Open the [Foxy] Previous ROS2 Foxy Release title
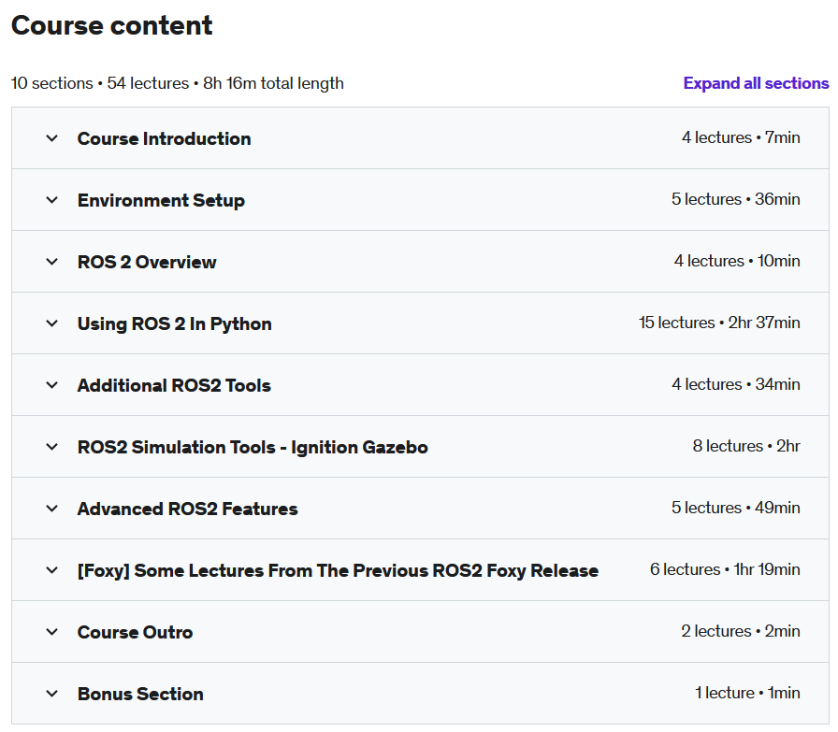Viewport: 838px width, 732px height. 338,570
